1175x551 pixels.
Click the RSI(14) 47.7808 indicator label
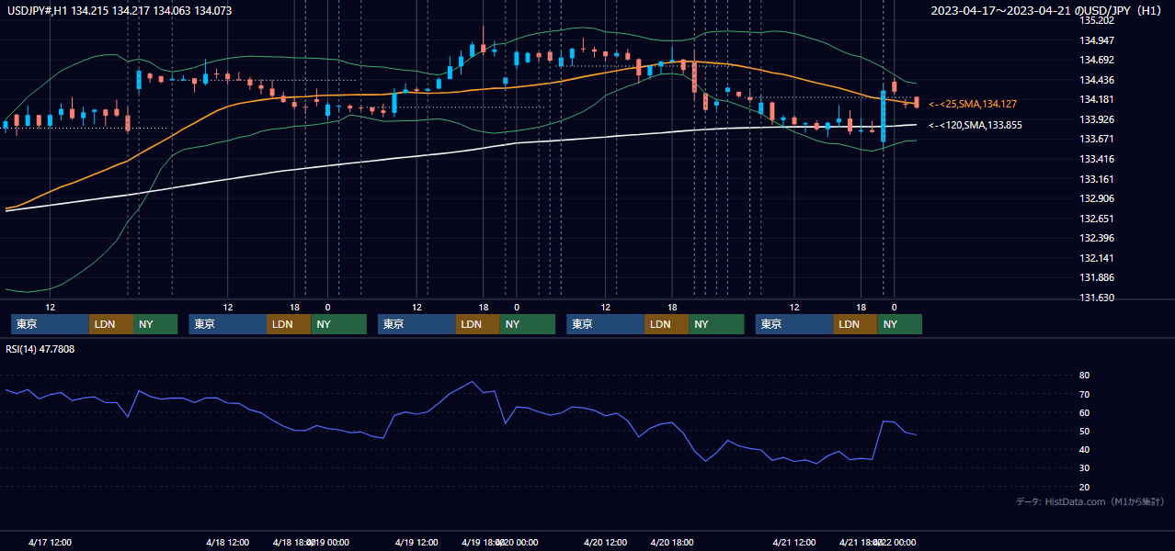[x=40, y=349]
